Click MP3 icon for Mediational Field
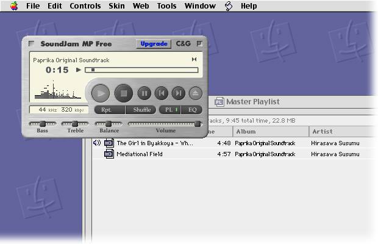378x244 pixels. pyautogui.click(x=109, y=154)
